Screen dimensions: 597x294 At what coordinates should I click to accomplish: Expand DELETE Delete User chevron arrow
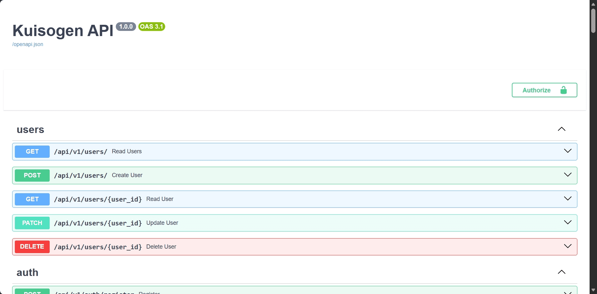pyautogui.click(x=568, y=246)
